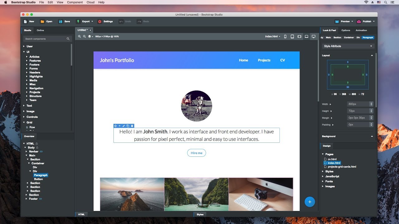399x224 pixels.
Task: Click the lock icon next to HTML
Action: pyautogui.click(x=36, y=144)
